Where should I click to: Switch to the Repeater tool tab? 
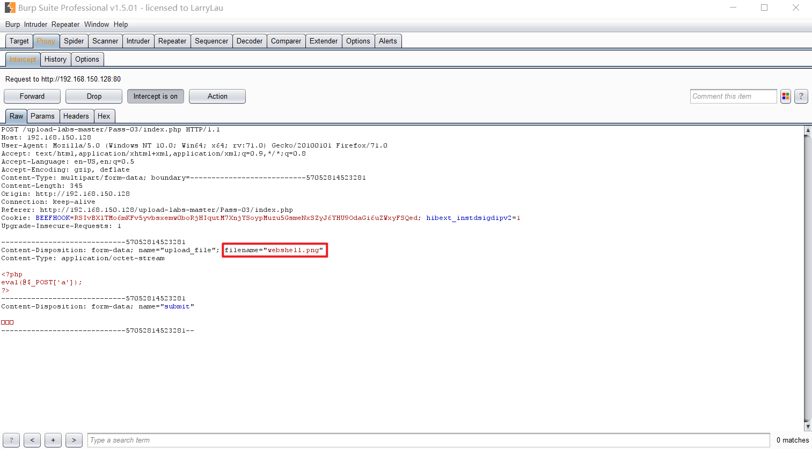pos(172,41)
